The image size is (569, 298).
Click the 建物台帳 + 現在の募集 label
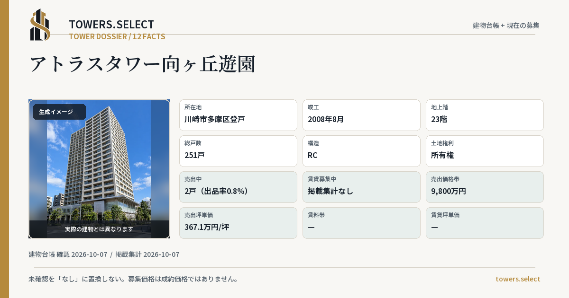(x=506, y=25)
